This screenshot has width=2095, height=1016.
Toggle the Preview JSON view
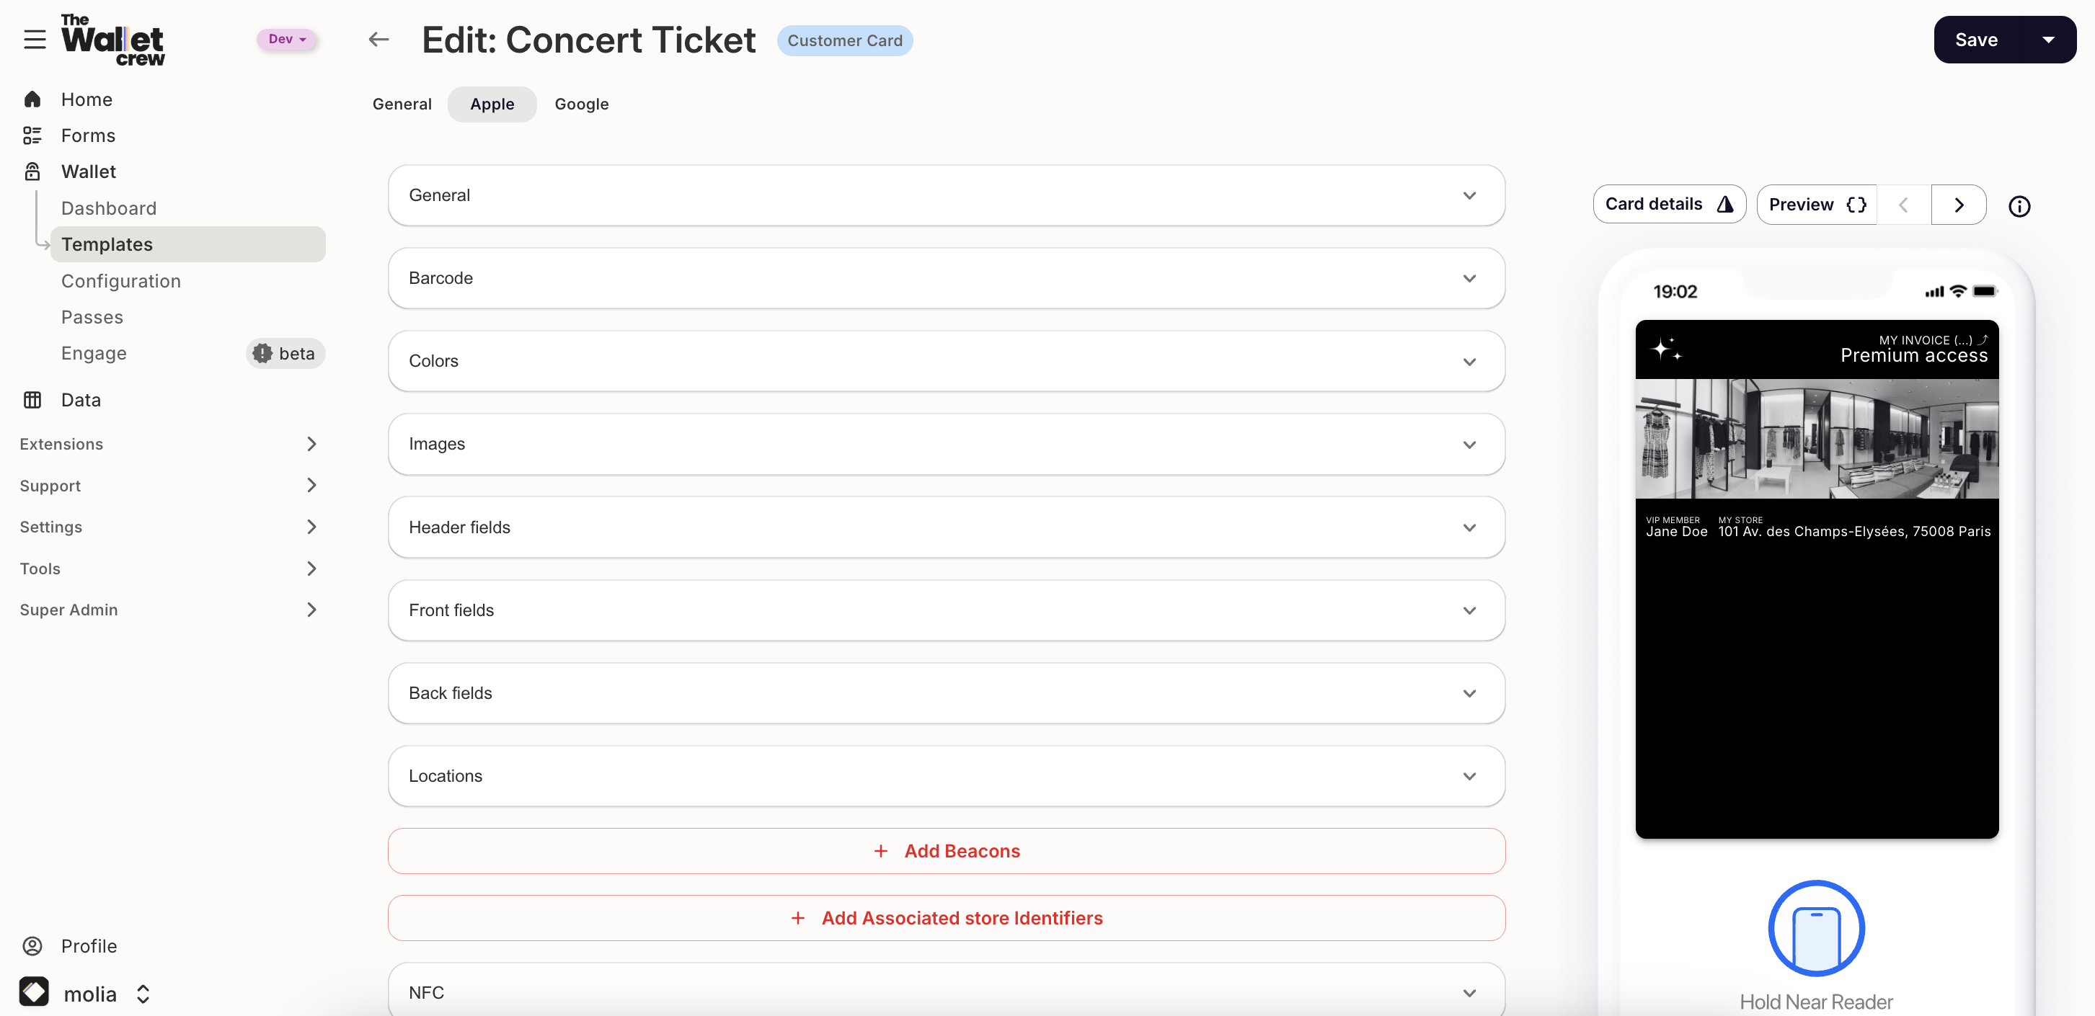pyautogui.click(x=1816, y=205)
